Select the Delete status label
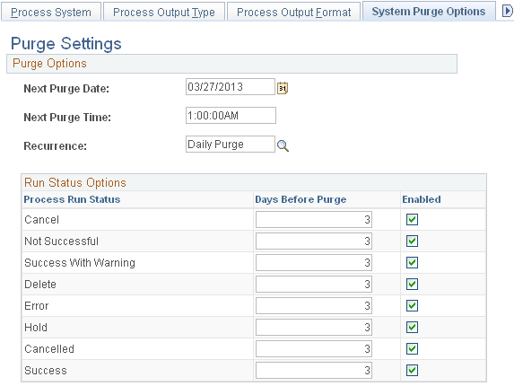514x386 pixels. pos(40,284)
